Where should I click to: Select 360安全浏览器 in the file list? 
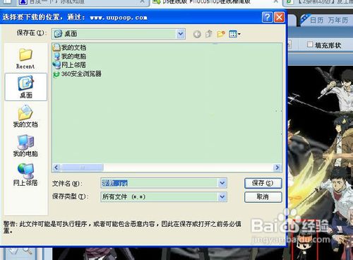click(77, 74)
